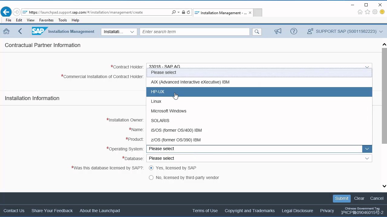Open About the Launchpad link

[100, 211]
